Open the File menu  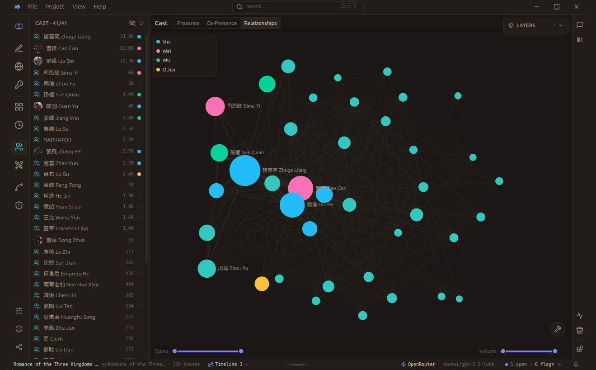(33, 7)
